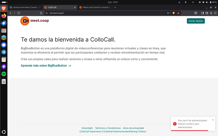Open the accessibility menu in top bar
This screenshot has height=136, width=218.
[185, 2]
